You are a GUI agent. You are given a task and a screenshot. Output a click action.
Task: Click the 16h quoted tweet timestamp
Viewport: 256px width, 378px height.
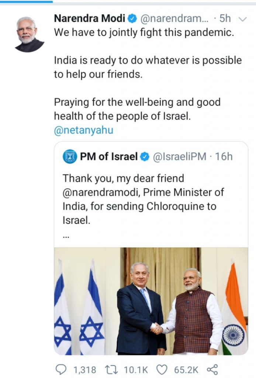click(224, 157)
